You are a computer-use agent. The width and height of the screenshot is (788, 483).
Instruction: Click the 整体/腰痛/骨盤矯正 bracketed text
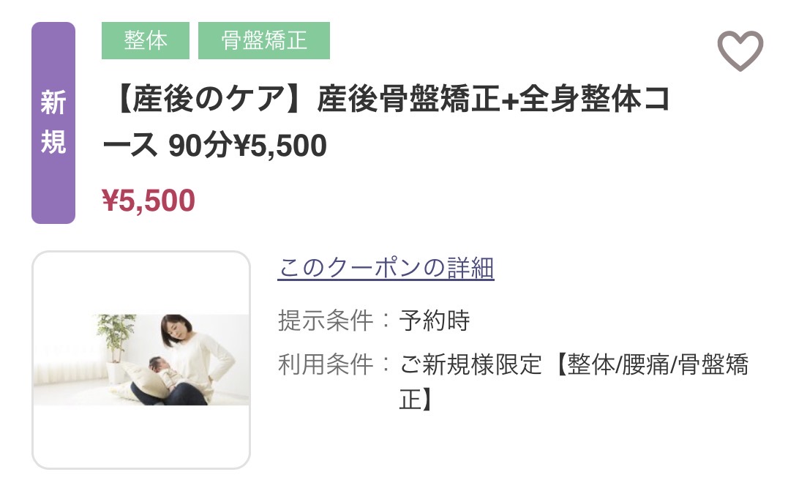coord(651,364)
